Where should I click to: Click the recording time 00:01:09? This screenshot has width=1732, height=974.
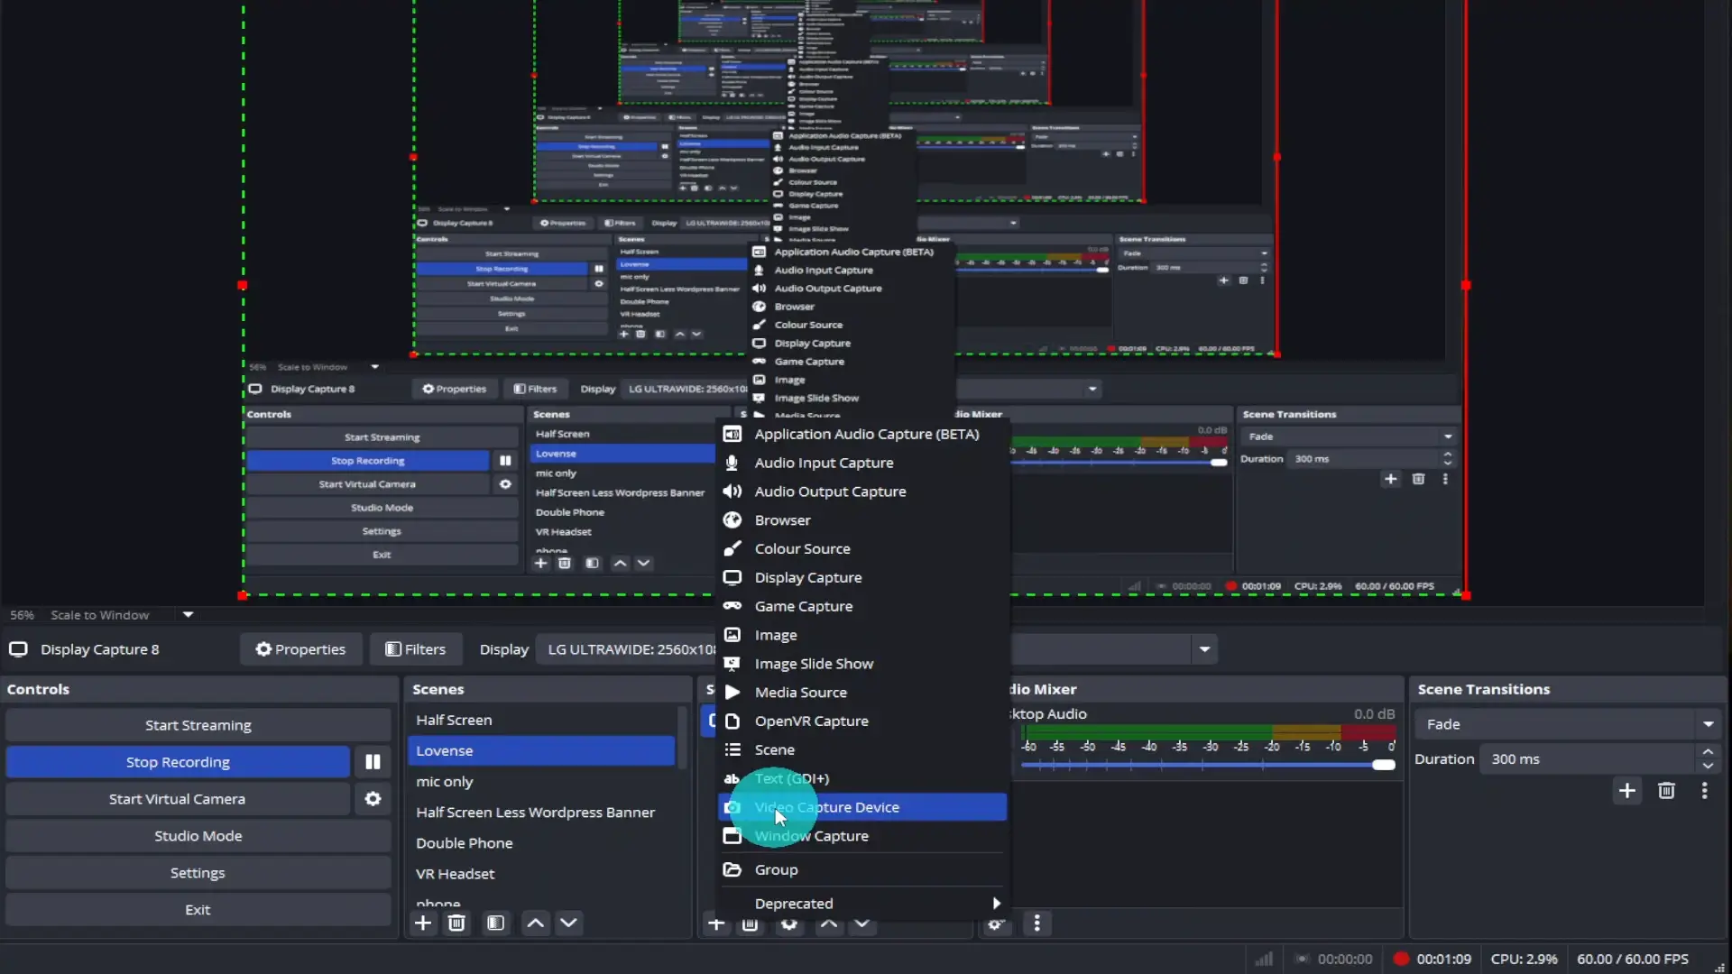1443,959
